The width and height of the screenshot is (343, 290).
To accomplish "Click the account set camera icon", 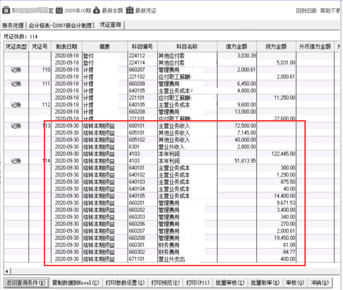I will [6, 10].
